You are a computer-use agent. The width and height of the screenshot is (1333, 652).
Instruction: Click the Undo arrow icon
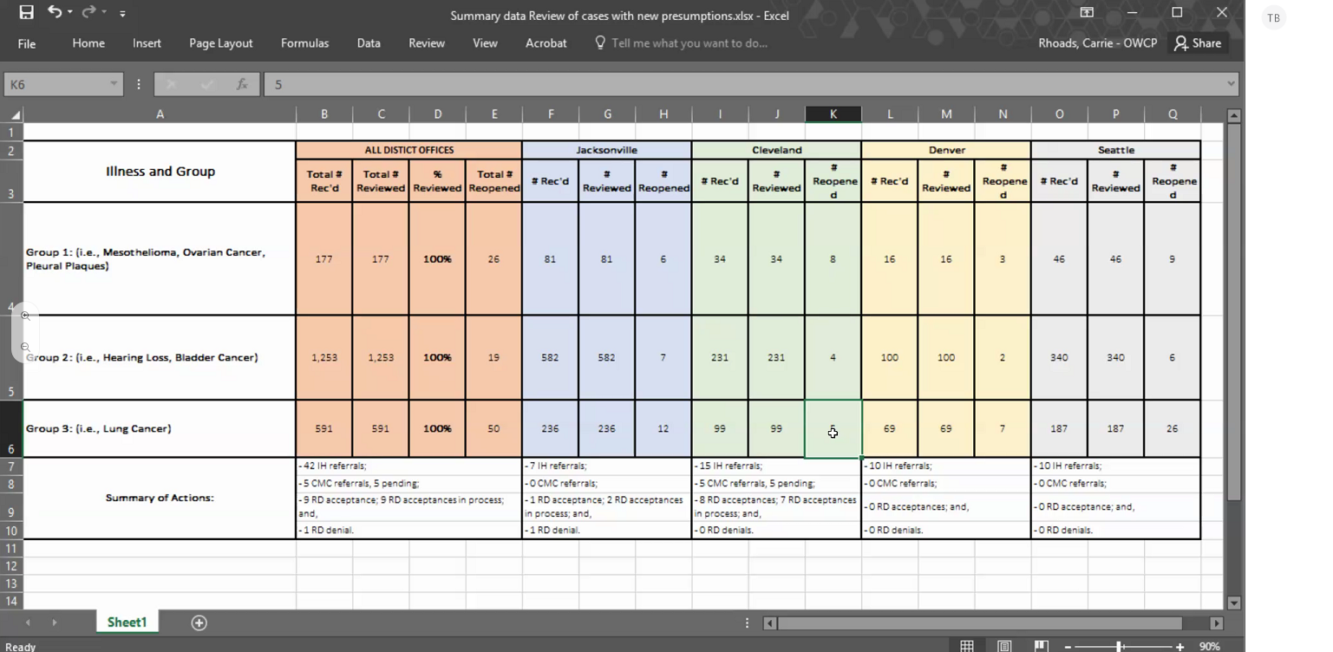[x=55, y=12]
